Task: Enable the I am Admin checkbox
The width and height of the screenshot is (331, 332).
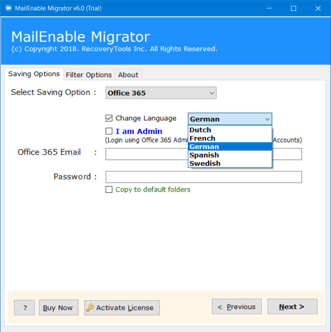Action: [x=109, y=131]
